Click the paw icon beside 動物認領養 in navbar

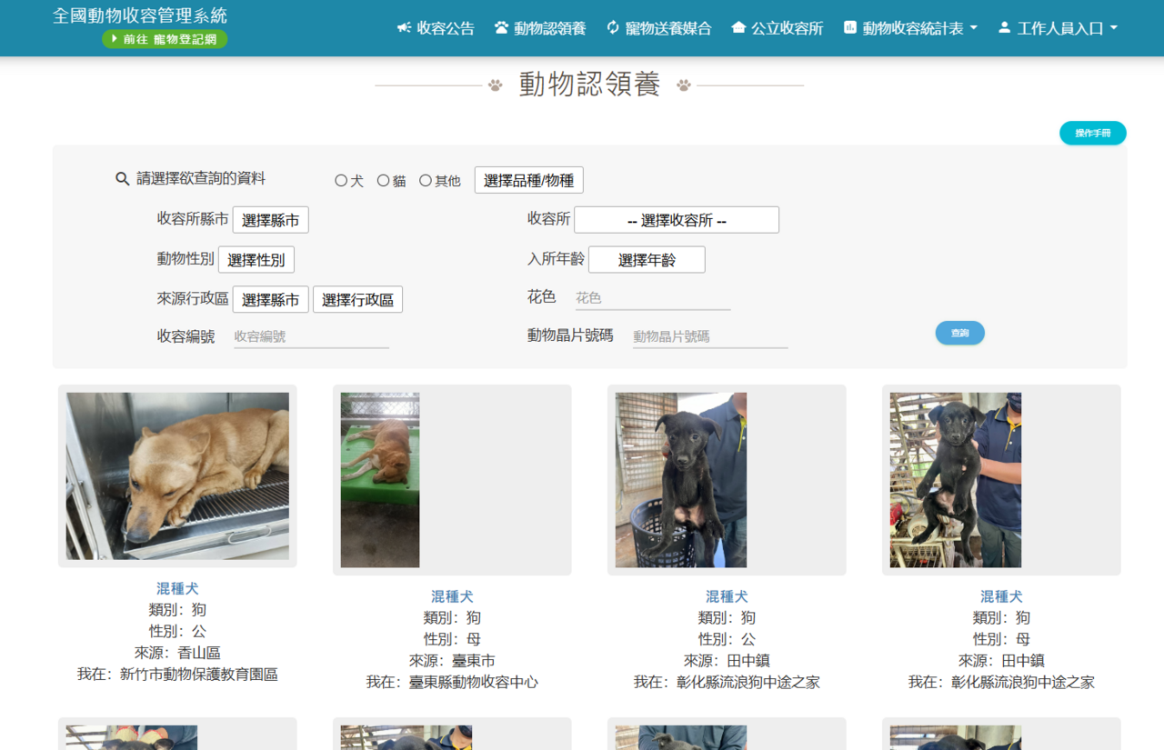[x=501, y=28]
